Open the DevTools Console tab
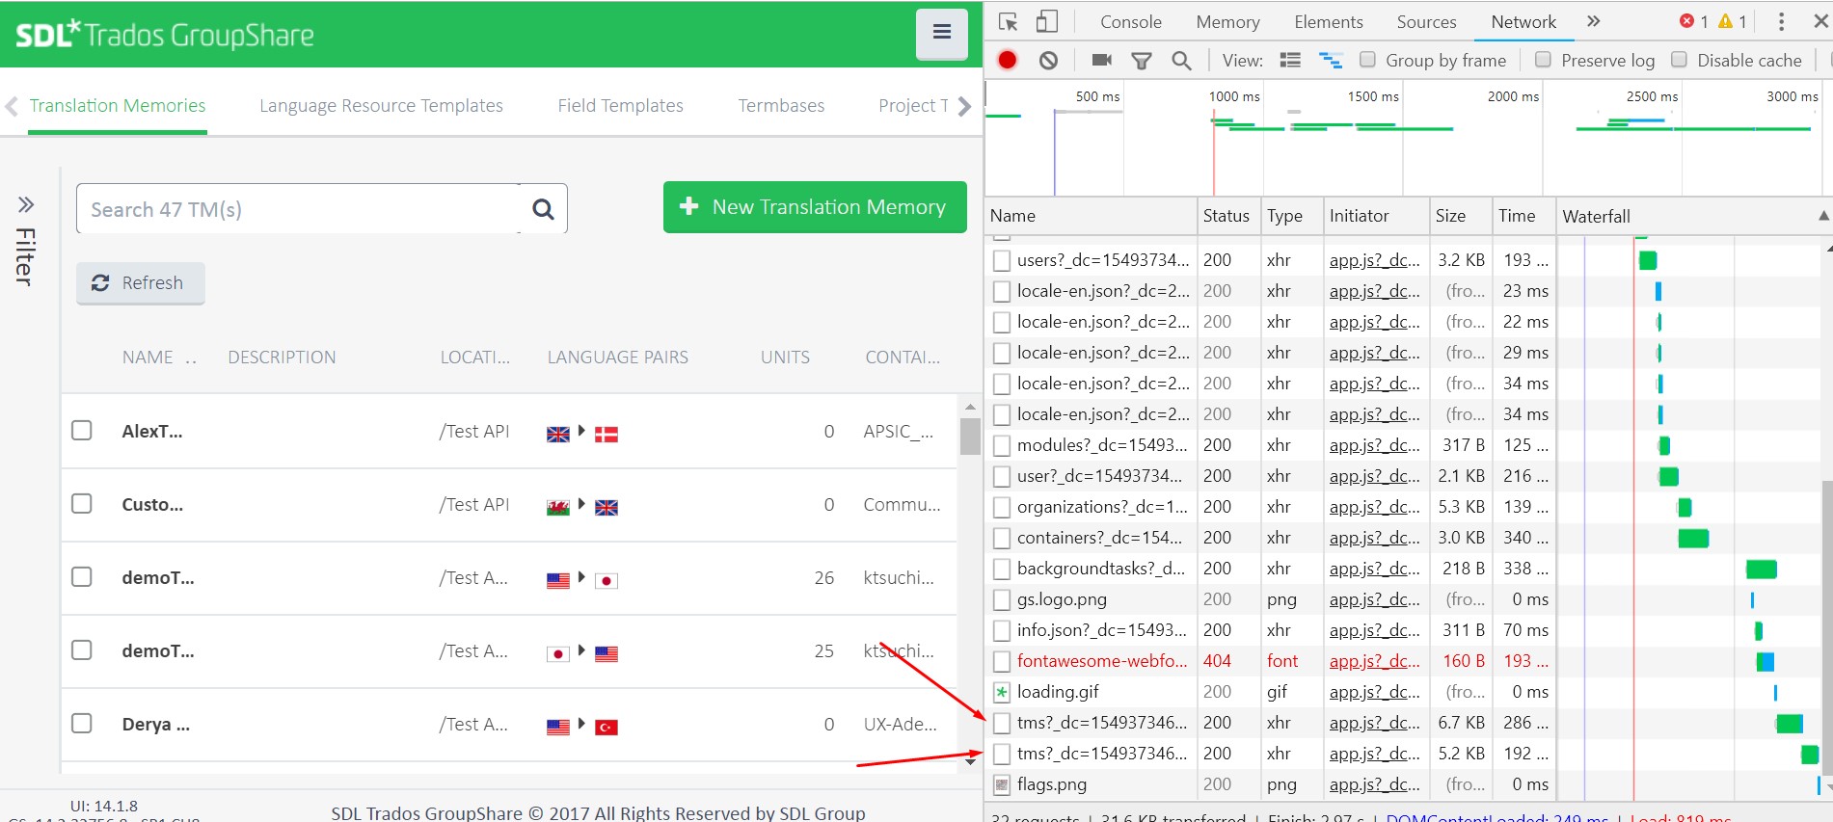Screen dimensions: 1833x822 point(1130,21)
